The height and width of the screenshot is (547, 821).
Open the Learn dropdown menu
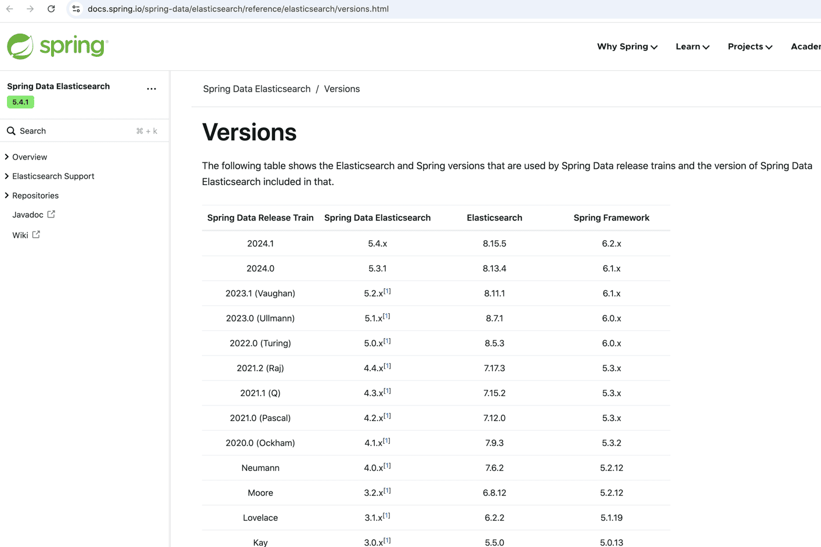[x=692, y=46]
